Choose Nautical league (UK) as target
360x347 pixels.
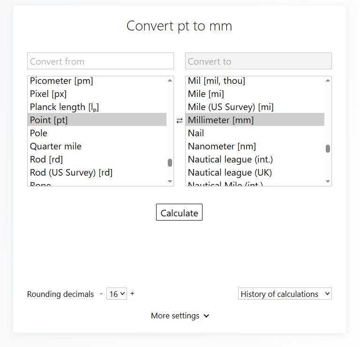pyautogui.click(x=230, y=173)
